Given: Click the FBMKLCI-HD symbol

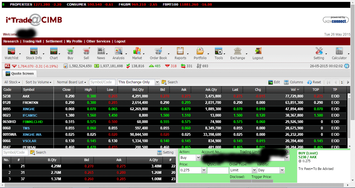Looking at the screenshot, I should point(33,122).
